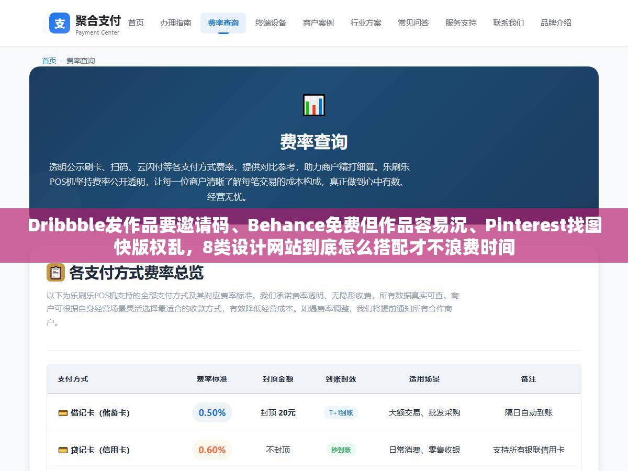
Task: Click the 0.60% rate badge
Action: [x=212, y=450]
